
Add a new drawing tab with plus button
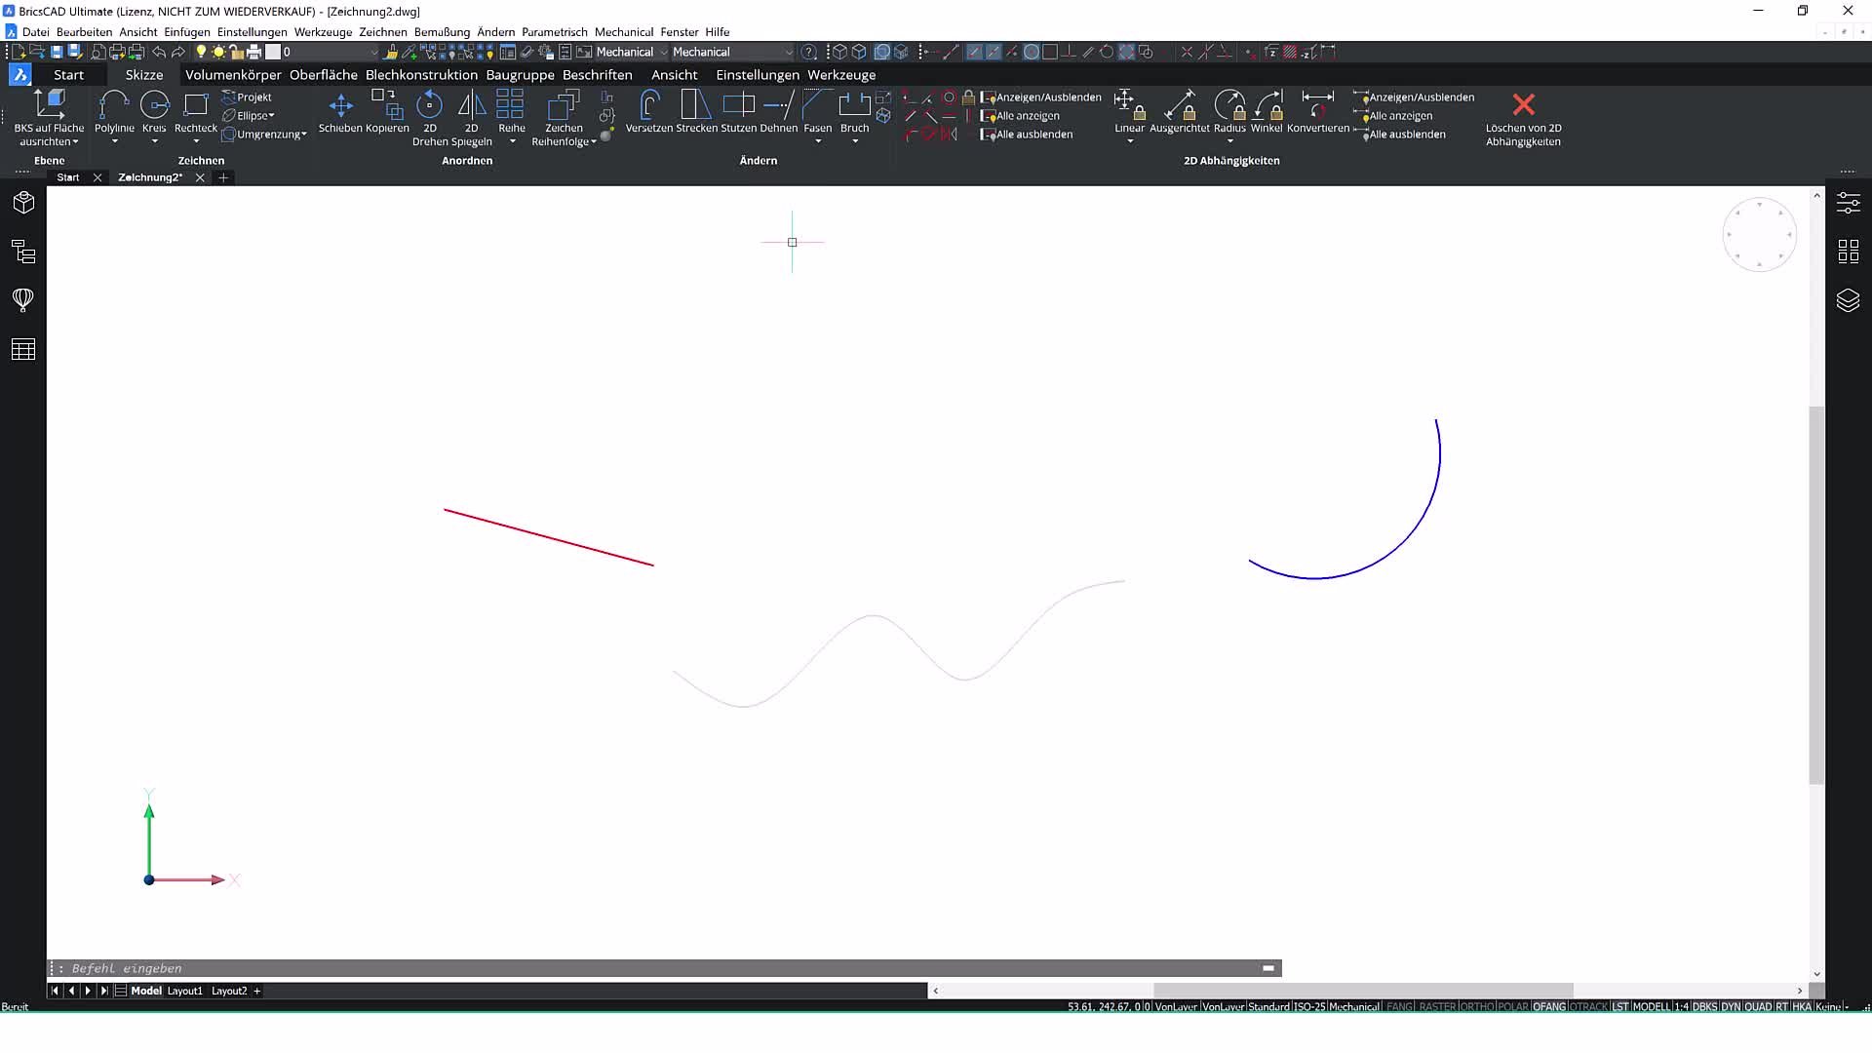(x=223, y=177)
